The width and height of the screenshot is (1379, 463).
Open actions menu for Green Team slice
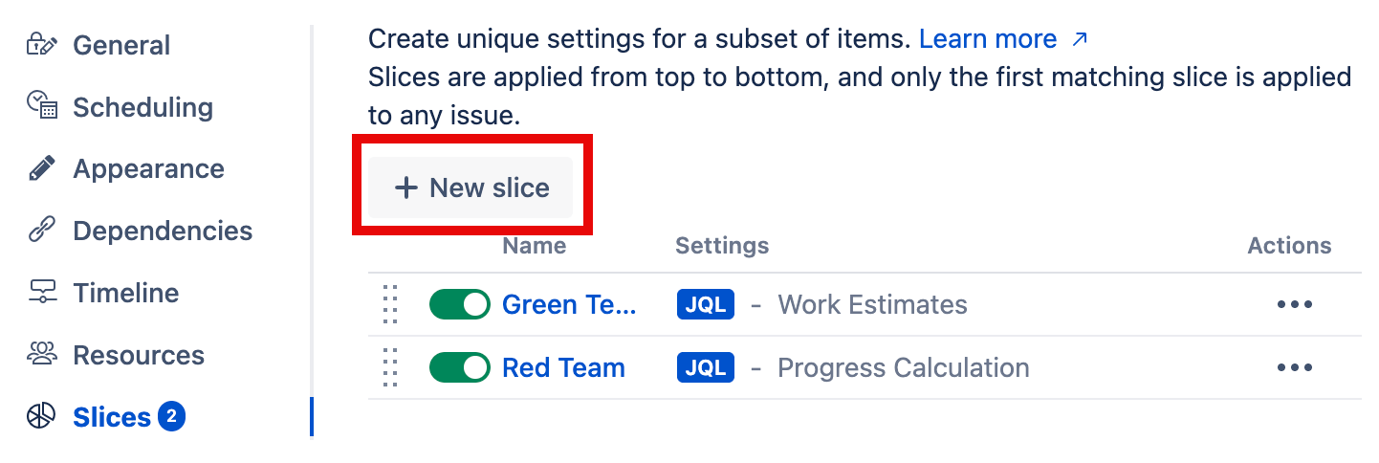pyautogui.click(x=1294, y=305)
